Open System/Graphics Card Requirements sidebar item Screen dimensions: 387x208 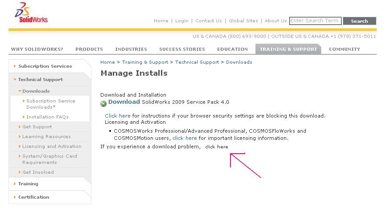pyautogui.click(x=49, y=159)
